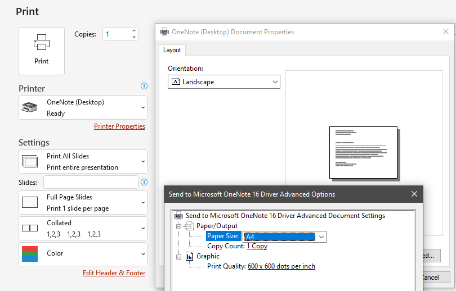Click the Advanced button partially hidden behind dialog
The image size is (456, 291).
click(432, 256)
